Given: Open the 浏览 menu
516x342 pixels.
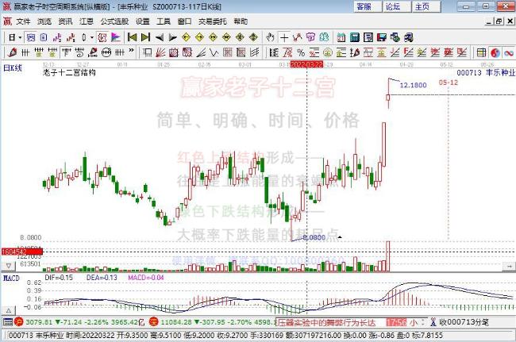Looking at the screenshot, I should click(x=44, y=21).
